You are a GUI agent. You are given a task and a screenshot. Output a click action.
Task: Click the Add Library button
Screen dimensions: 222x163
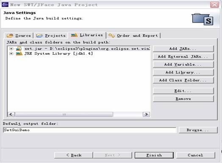click(183, 72)
